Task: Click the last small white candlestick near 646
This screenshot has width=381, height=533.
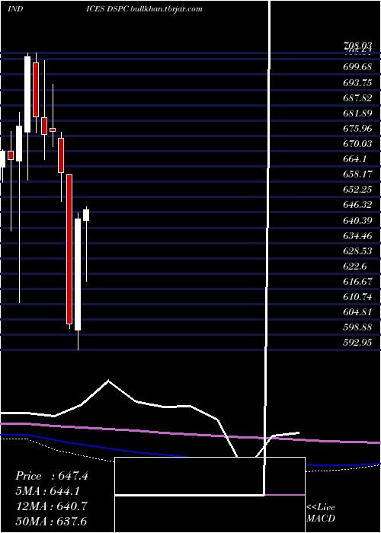Action: tap(86, 215)
